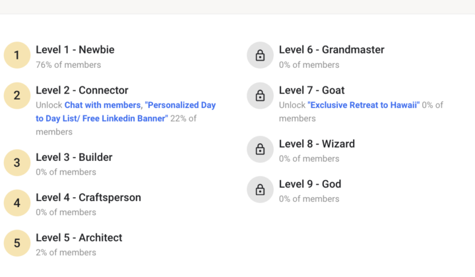475x277 pixels.
Task: Open the "Free Linkedin Banner" unlock link
Action: [x=102, y=119]
